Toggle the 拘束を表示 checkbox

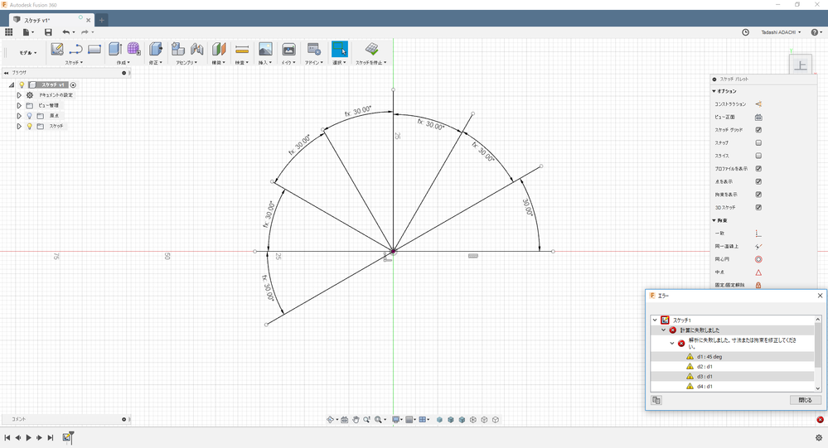click(758, 195)
